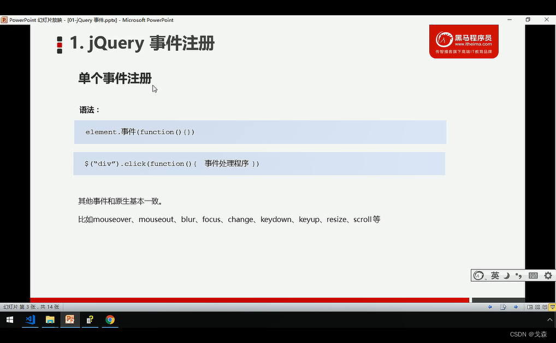The image size is (556, 343).
Task: Switch to Reading view icon
Action: (545, 307)
